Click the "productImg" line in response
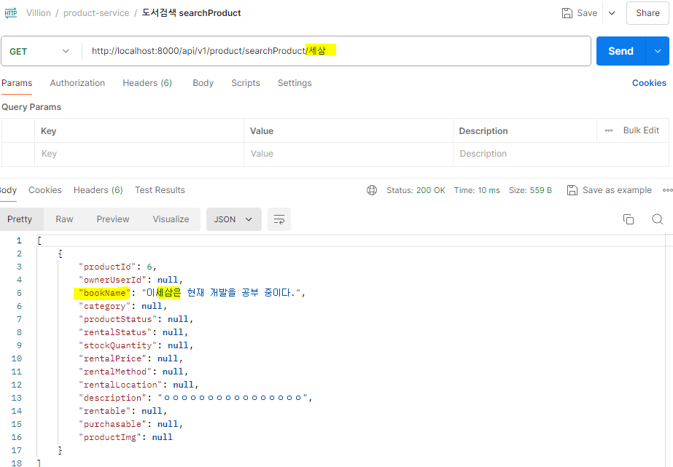This screenshot has width=673, height=467. point(125,437)
